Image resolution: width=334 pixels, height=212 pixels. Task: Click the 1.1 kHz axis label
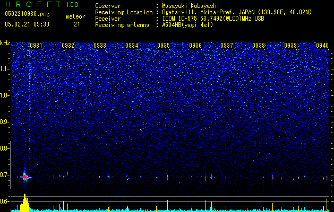tap(5, 69)
